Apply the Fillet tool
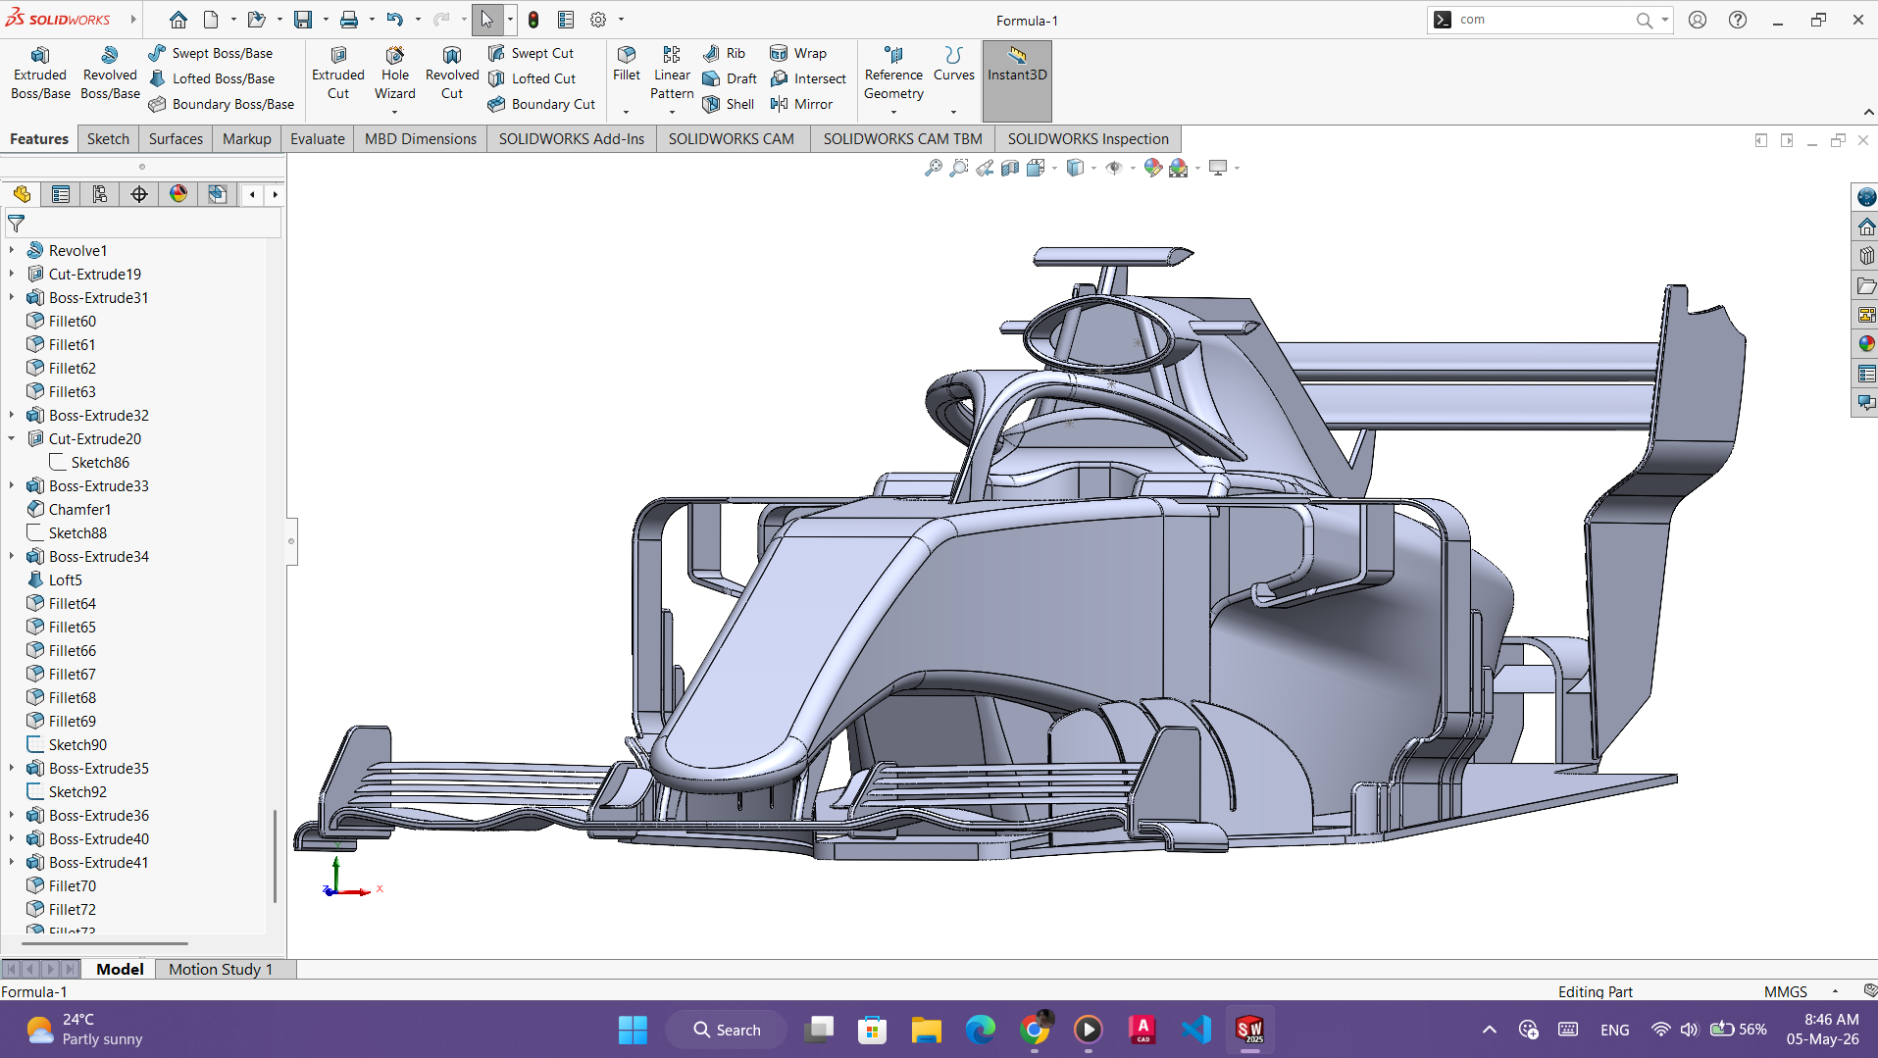Screen dimensions: 1878x1058 pos(626,64)
